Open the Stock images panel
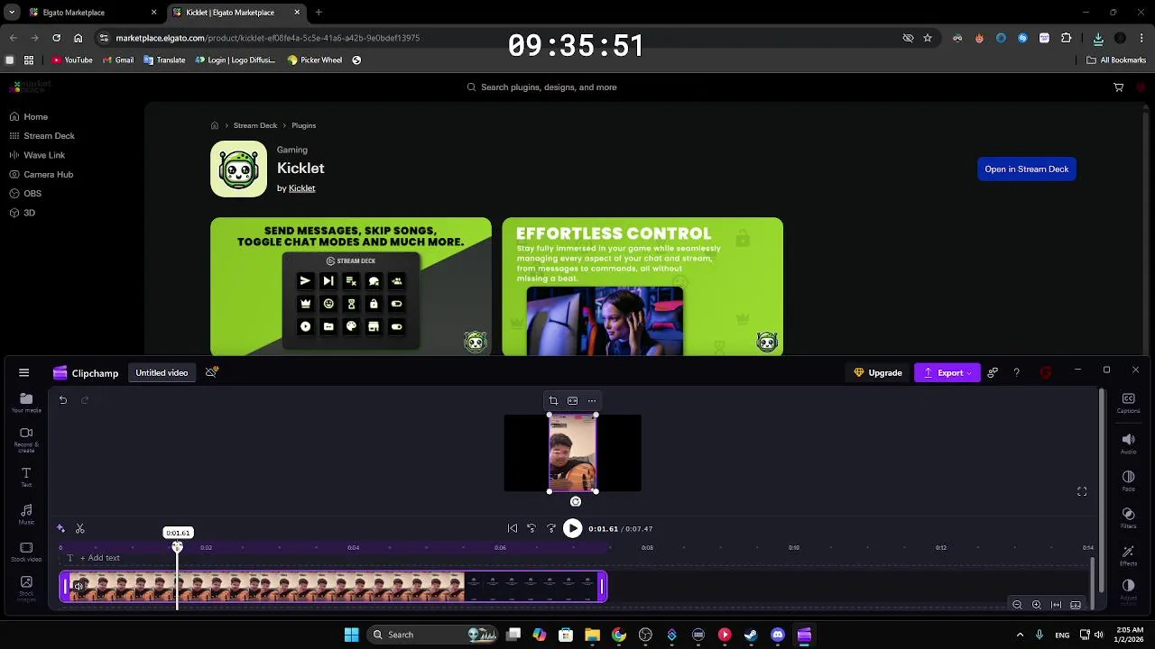The width and height of the screenshot is (1155, 649). pos(26,588)
